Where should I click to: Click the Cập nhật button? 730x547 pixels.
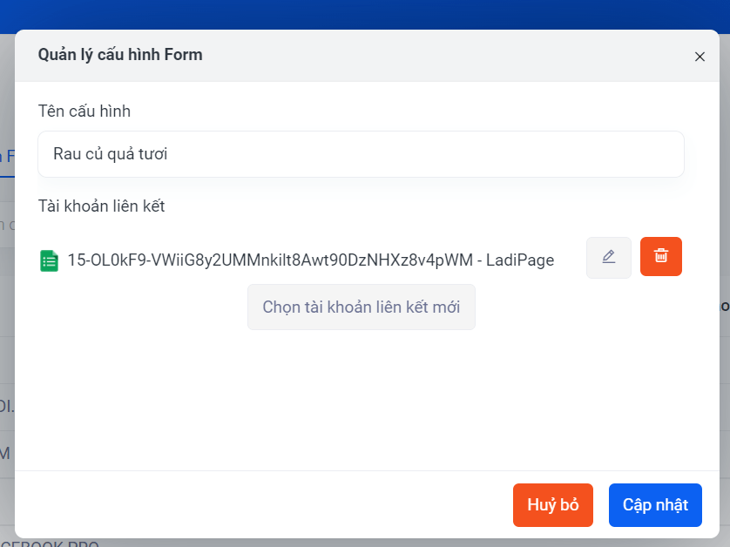655,505
